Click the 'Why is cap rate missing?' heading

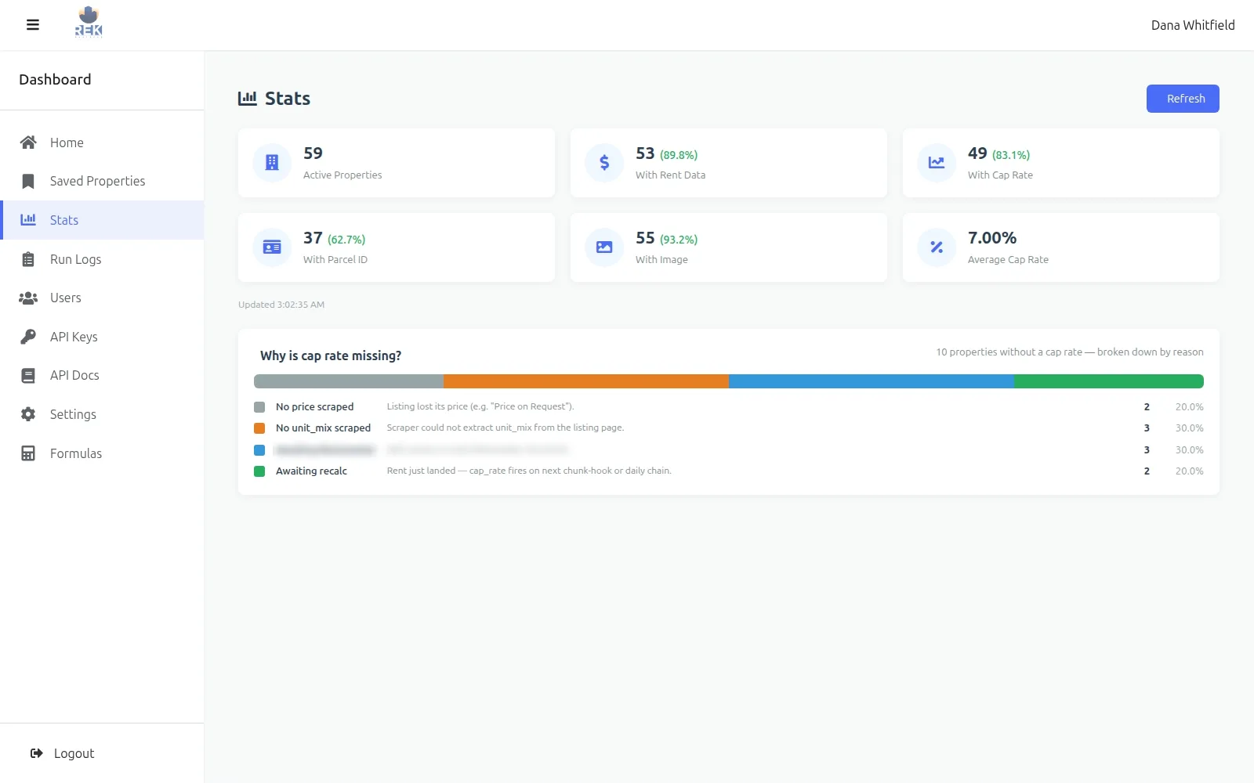point(331,355)
